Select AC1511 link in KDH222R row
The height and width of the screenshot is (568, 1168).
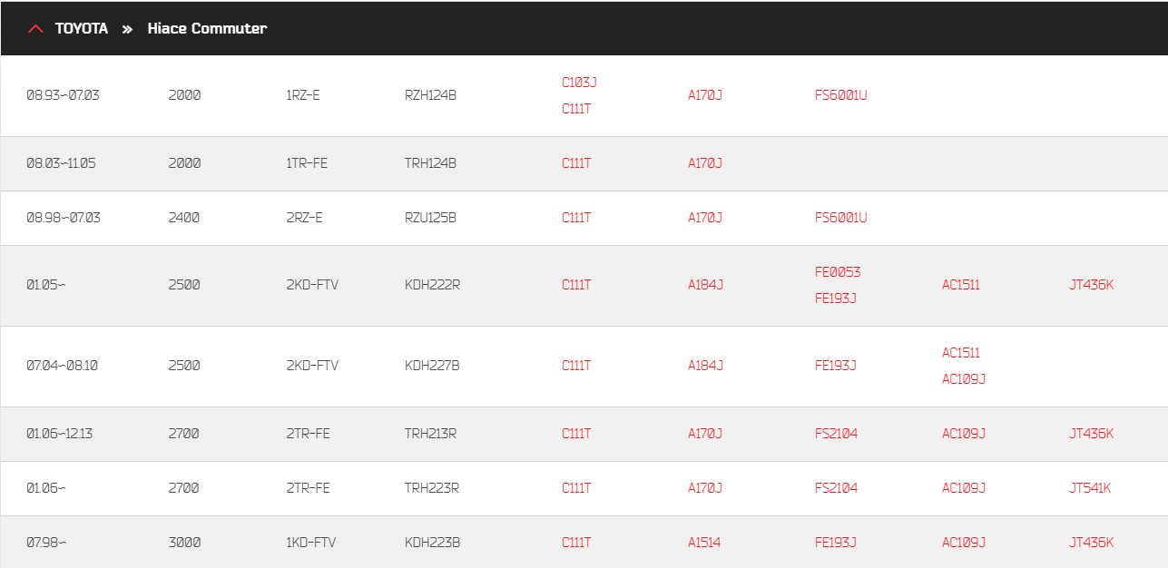tap(960, 284)
